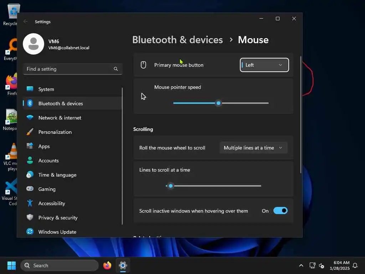Image resolution: width=365 pixels, height=274 pixels.
Task: Go to Personalization settings
Action: pos(72,132)
